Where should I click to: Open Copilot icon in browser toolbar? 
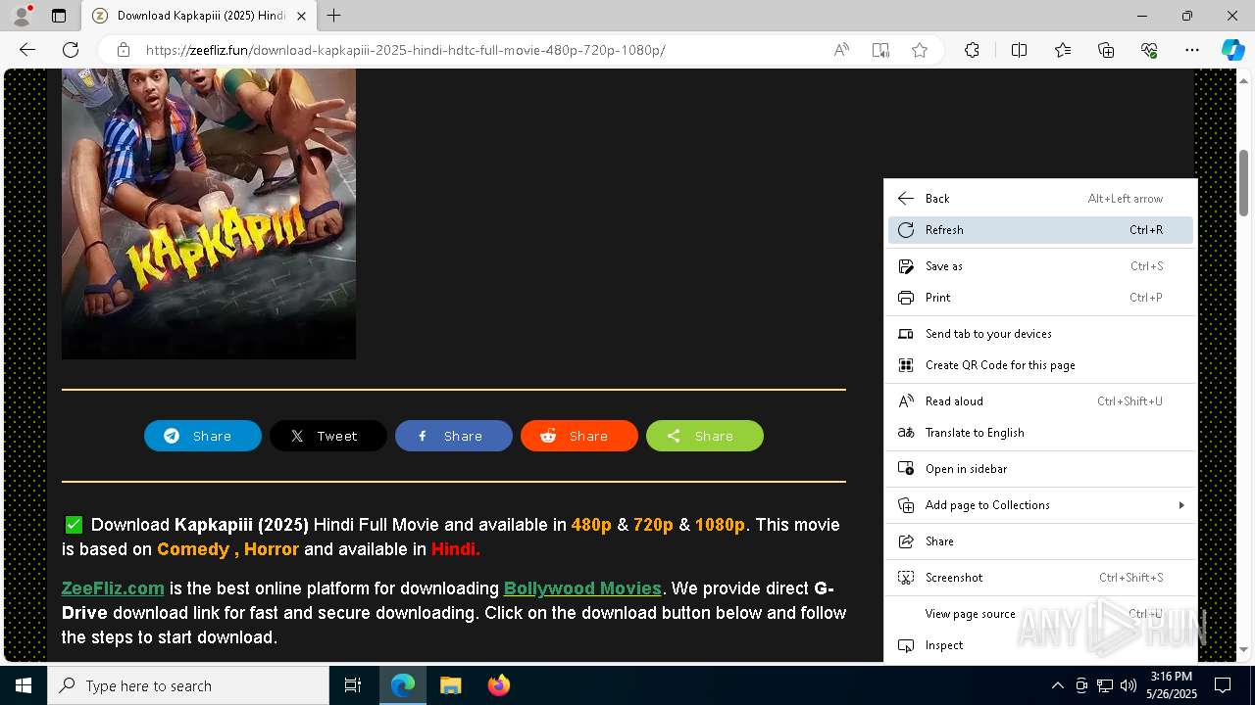pos(1232,50)
